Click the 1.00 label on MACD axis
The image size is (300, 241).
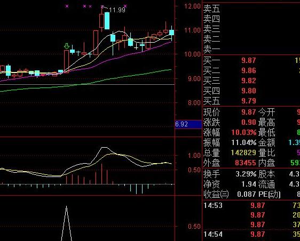194,155
